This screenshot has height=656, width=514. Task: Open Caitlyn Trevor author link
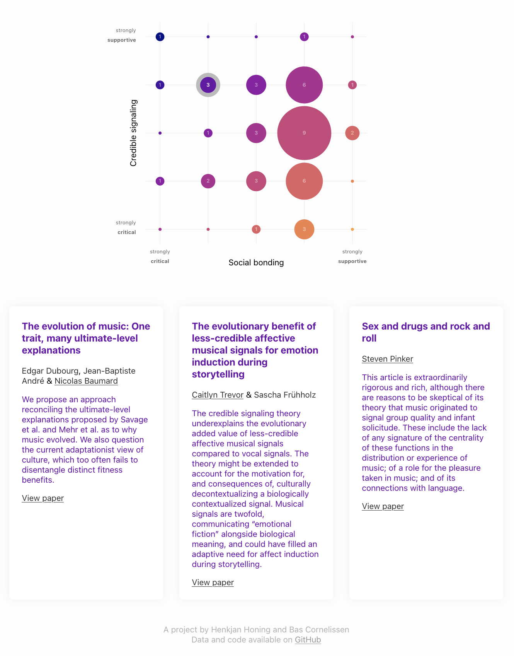pos(218,395)
